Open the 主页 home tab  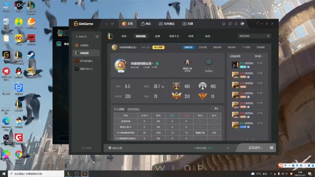point(128,24)
